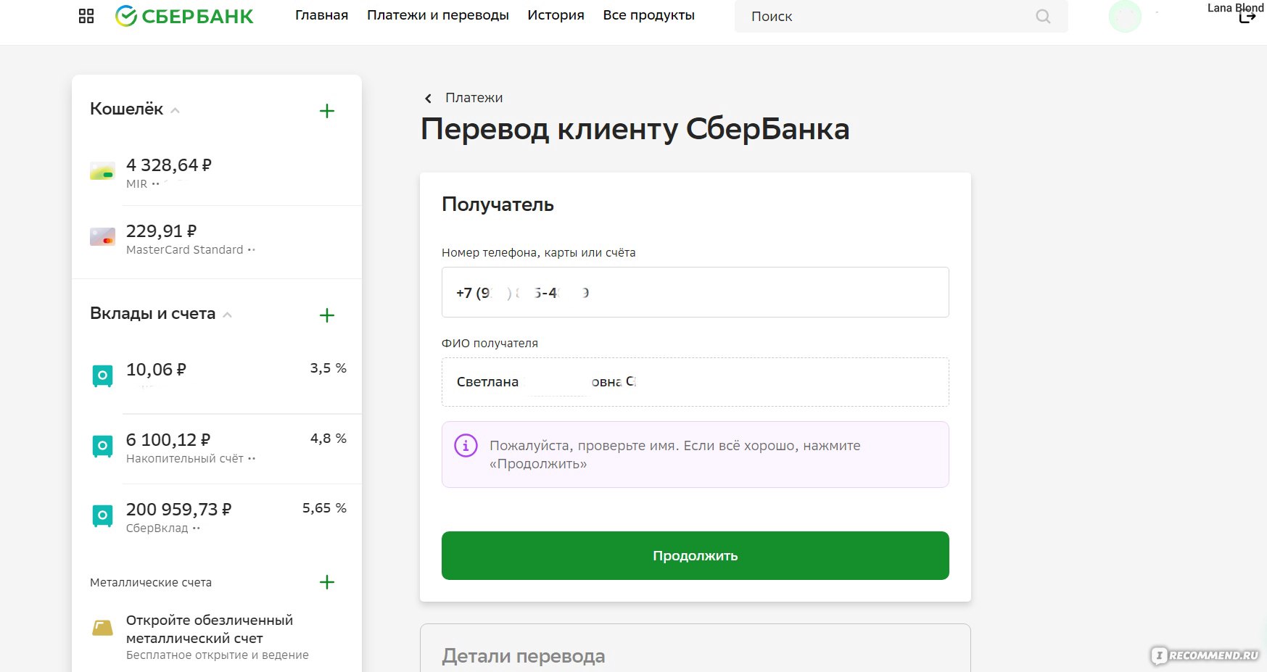
Task: Add a new card with Кошелёк plus
Action: (x=327, y=111)
